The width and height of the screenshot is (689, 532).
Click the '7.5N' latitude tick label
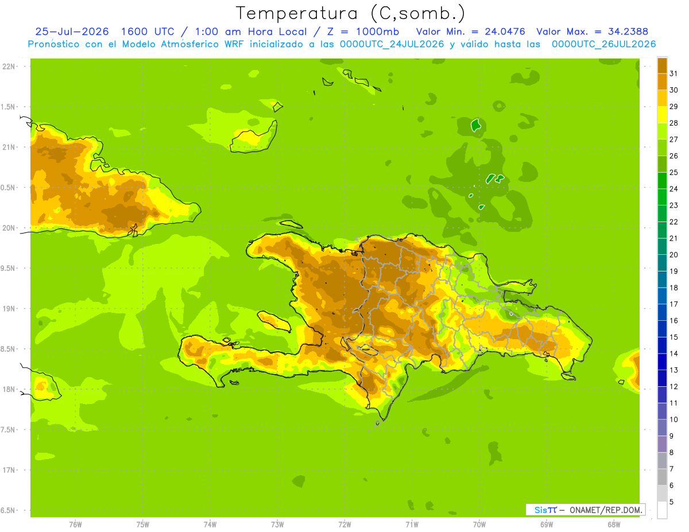[x=9, y=429]
